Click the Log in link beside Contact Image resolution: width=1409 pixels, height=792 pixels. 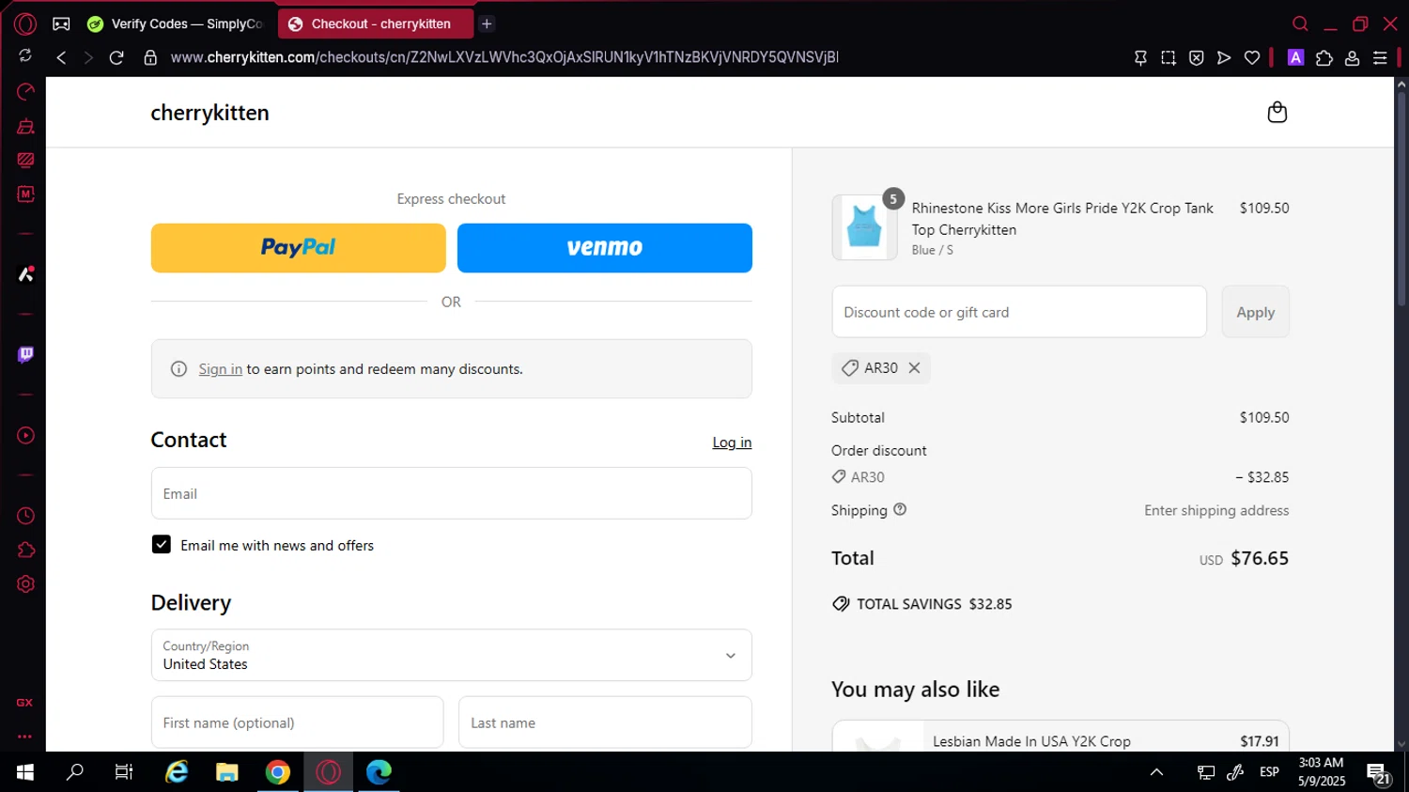tap(732, 443)
